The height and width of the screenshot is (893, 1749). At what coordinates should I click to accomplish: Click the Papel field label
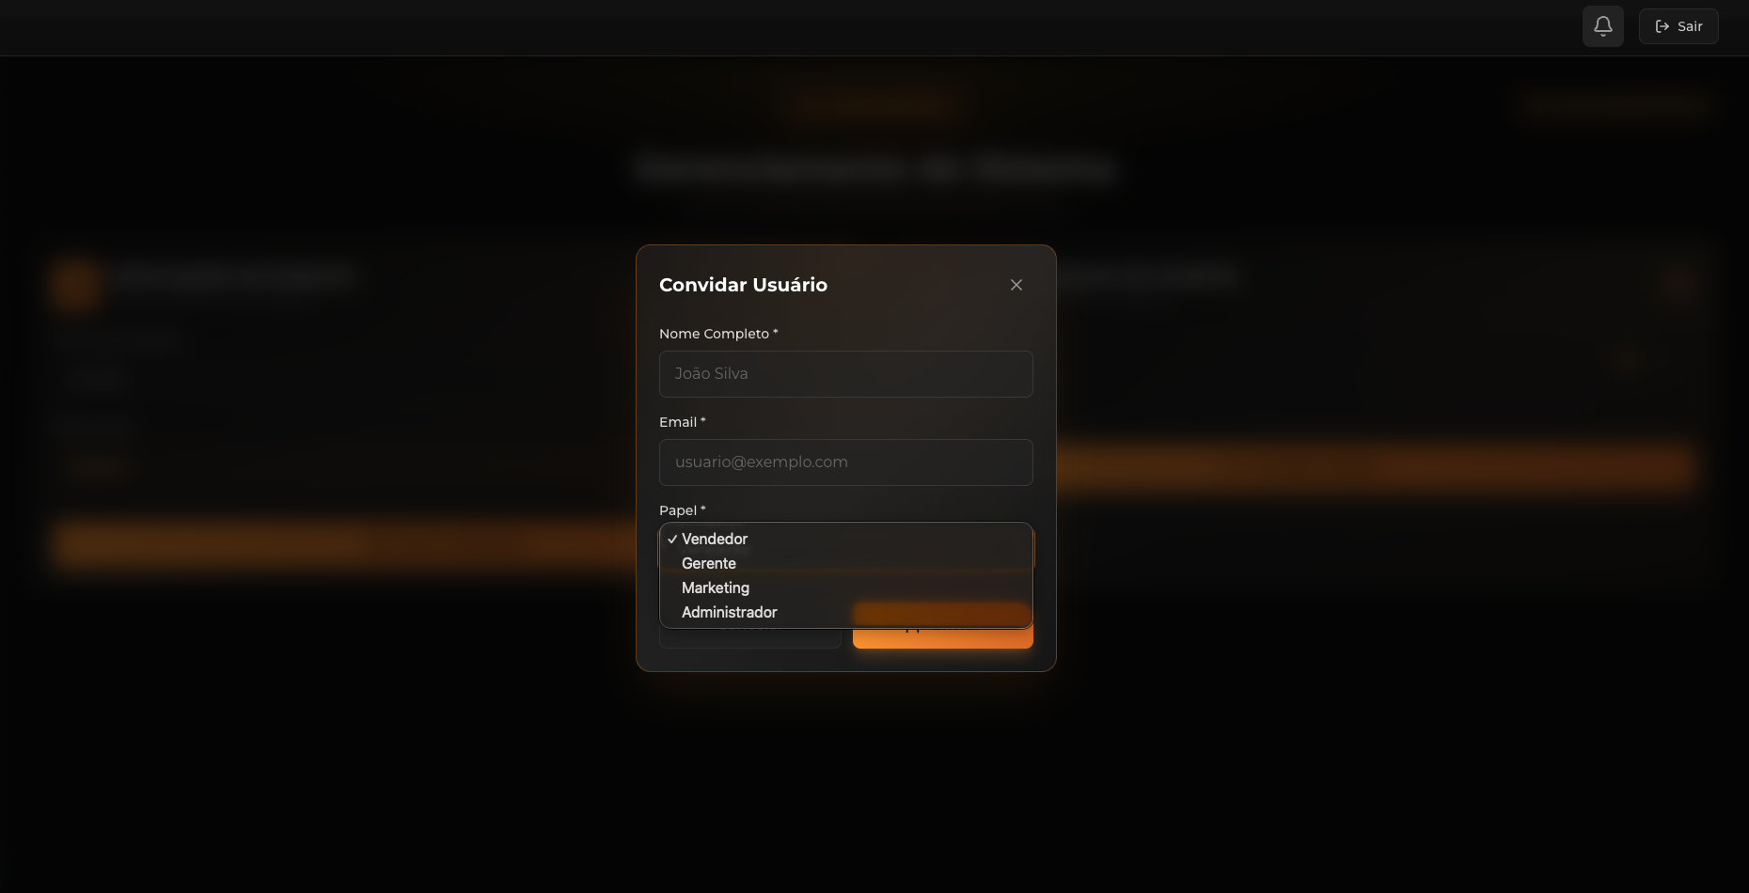tap(678, 510)
